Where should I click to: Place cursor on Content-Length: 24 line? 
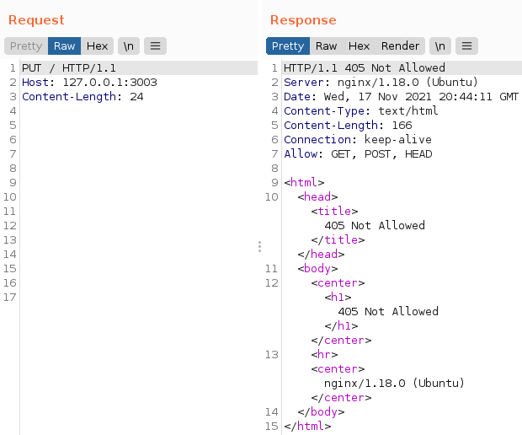pos(83,97)
